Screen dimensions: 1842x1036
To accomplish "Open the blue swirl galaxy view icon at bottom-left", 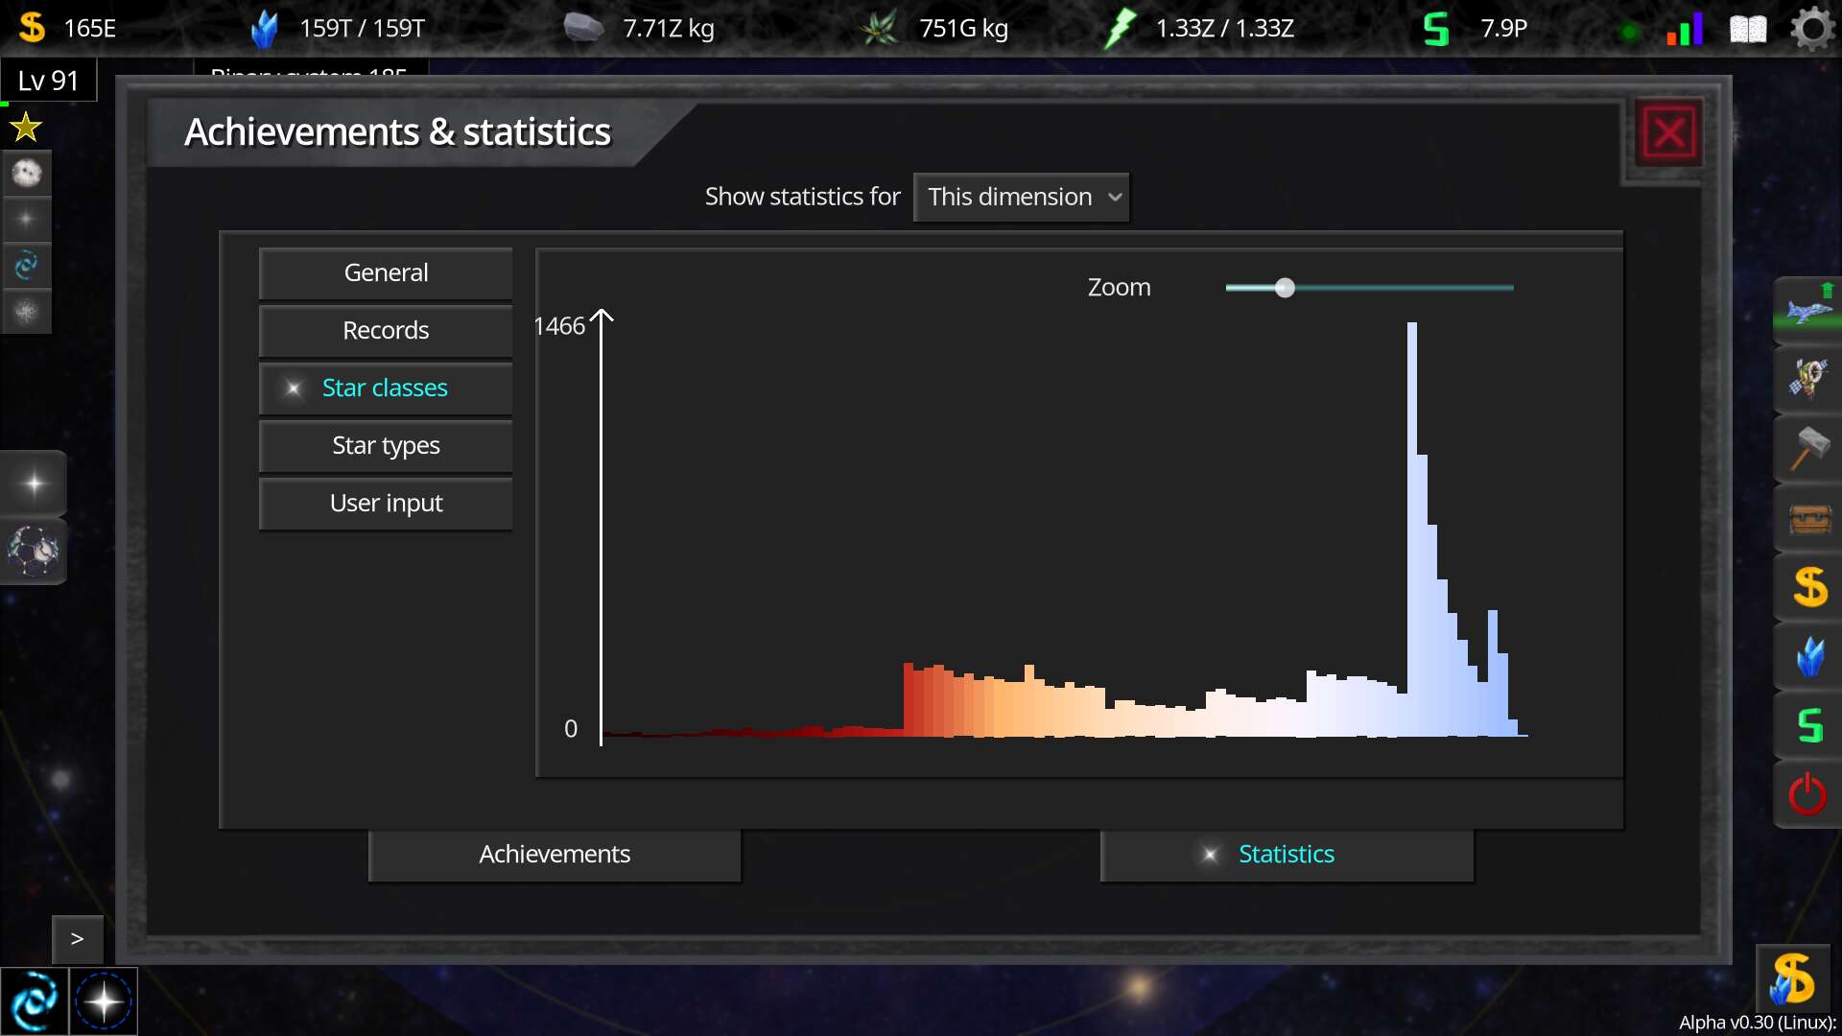I will click(35, 1001).
